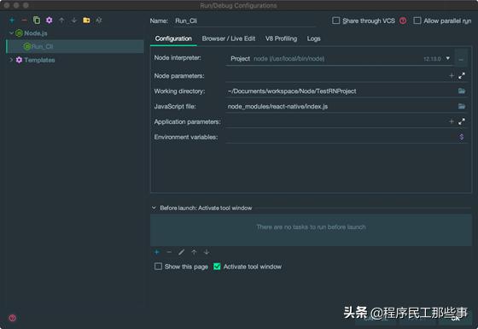478x329 pixels.
Task: Select Run_Cli configuration in tree
Action: [x=75, y=46]
